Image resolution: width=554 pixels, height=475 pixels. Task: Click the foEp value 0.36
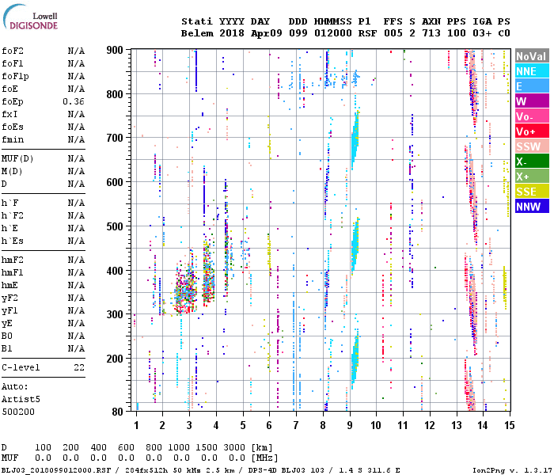[x=74, y=102]
